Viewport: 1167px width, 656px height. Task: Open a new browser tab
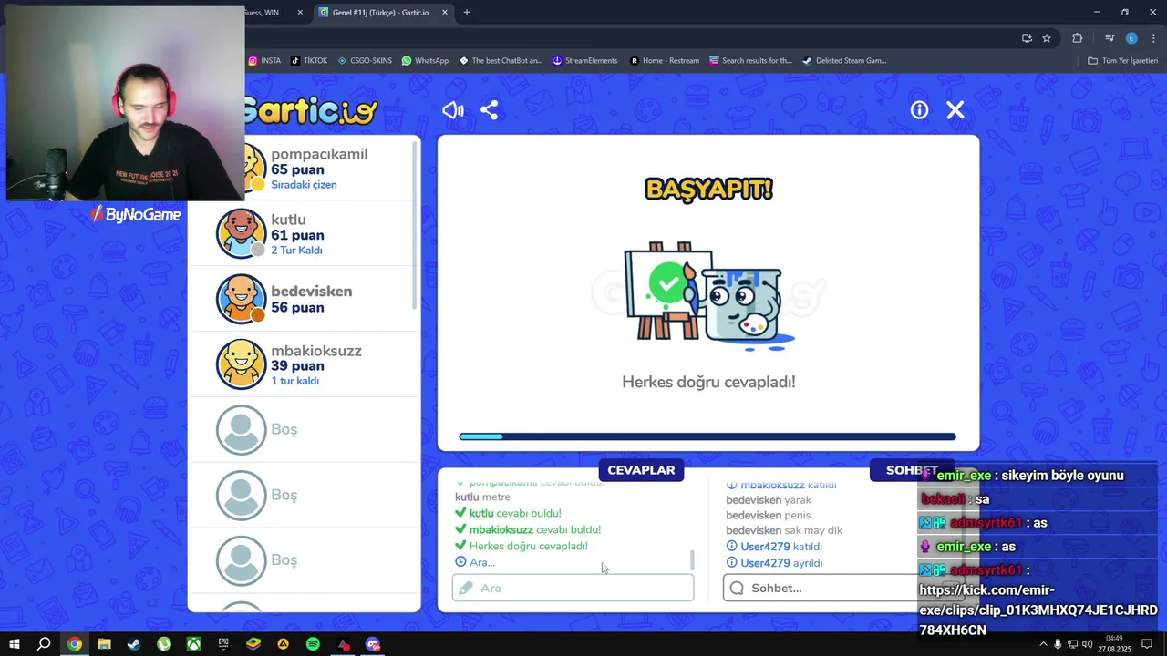(x=467, y=13)
